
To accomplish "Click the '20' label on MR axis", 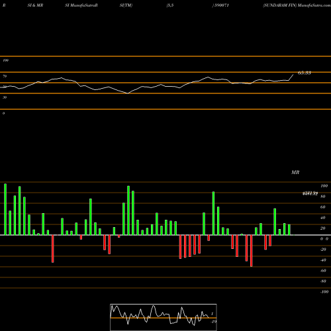I will 323,228.
